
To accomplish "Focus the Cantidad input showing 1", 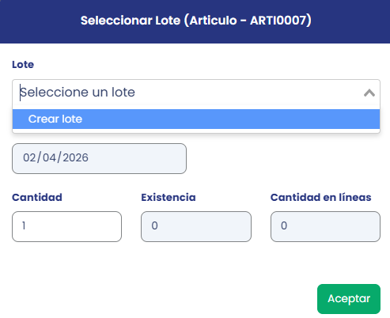I will (x=66, y=226).
